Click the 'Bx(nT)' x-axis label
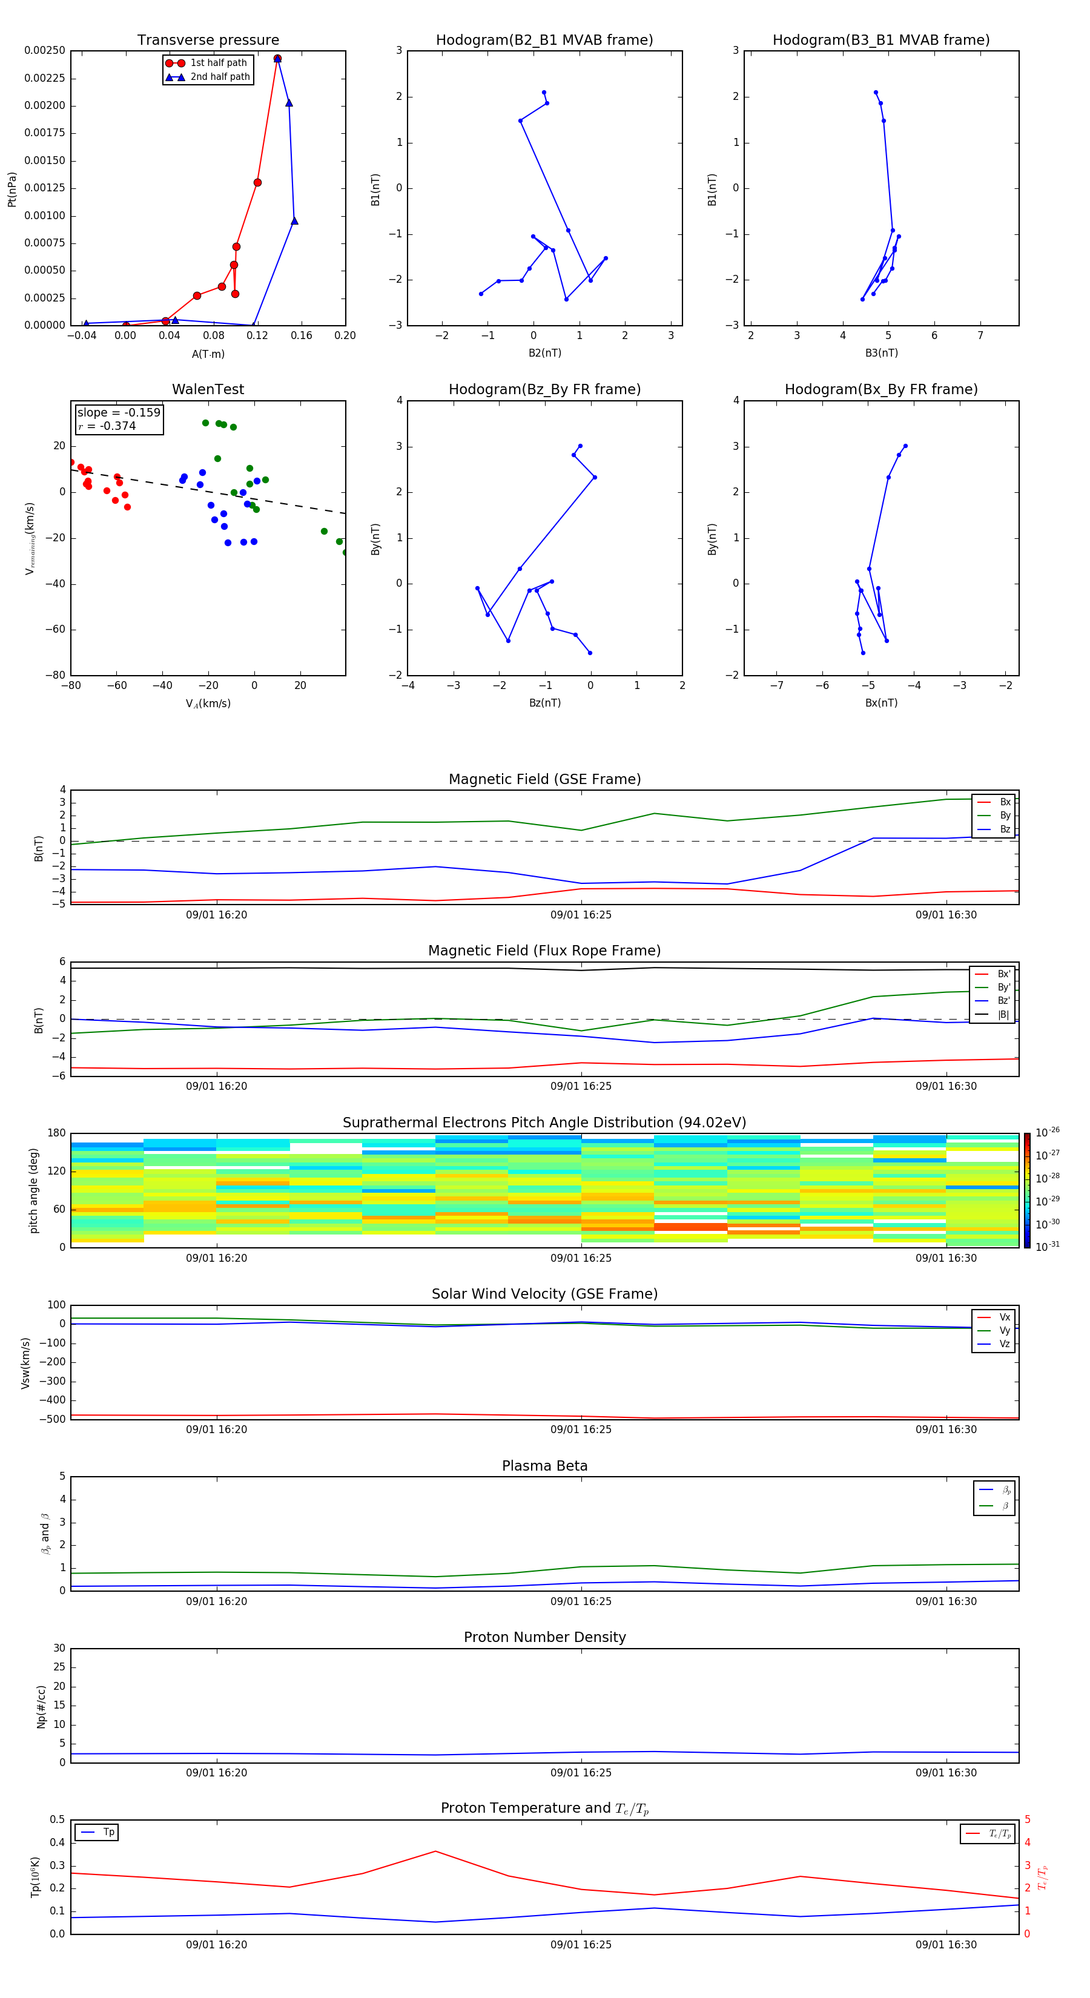Screen dimensions: 1090x1998 coord(881,703)
